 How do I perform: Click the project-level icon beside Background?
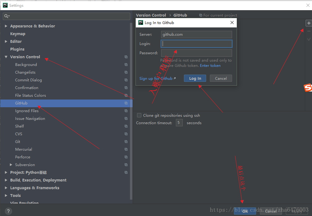click(x=126, y=65)
